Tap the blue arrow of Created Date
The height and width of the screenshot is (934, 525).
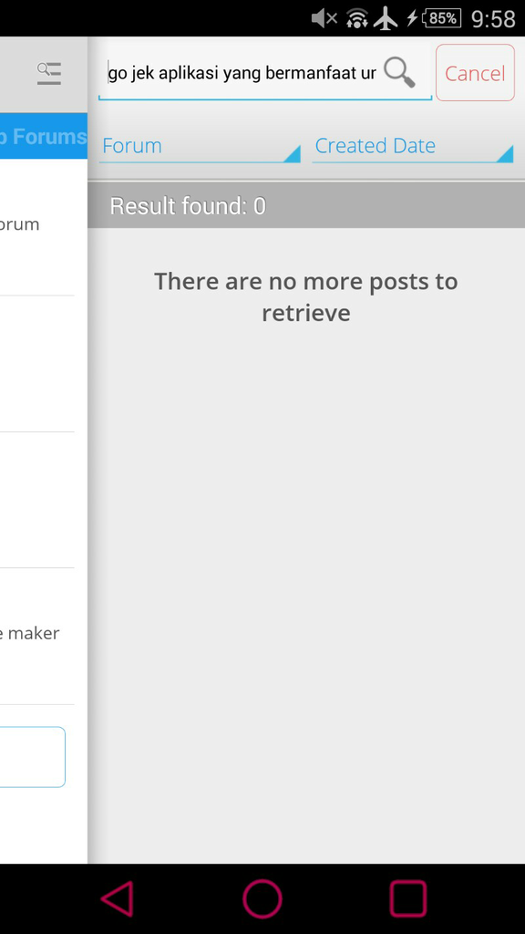tap(505, 154)
